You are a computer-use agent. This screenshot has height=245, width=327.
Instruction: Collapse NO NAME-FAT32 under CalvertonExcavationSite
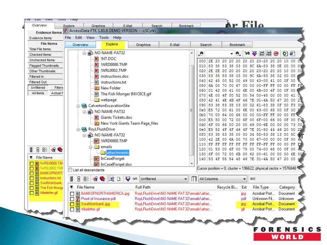pos(84,112)
